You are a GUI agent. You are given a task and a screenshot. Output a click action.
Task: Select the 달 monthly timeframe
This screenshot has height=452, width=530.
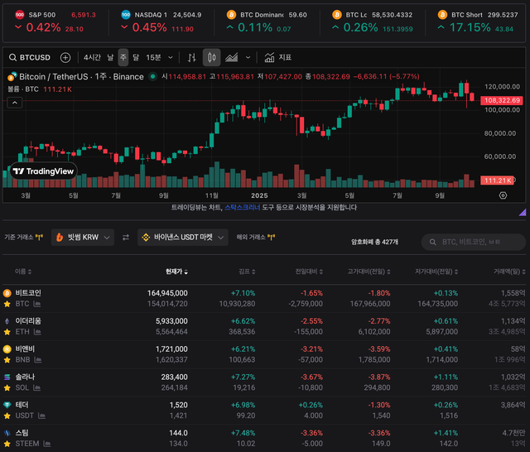(136, 57)
